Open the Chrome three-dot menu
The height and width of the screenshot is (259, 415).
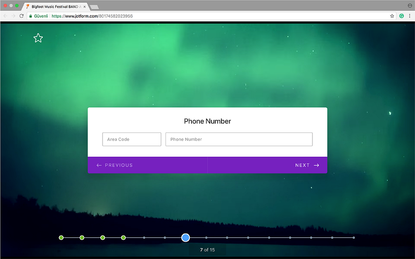(x=409, y=16)
